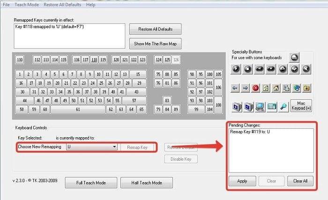
Task: Click the red browser stop specialty button
Action: (x=255, y=88)
